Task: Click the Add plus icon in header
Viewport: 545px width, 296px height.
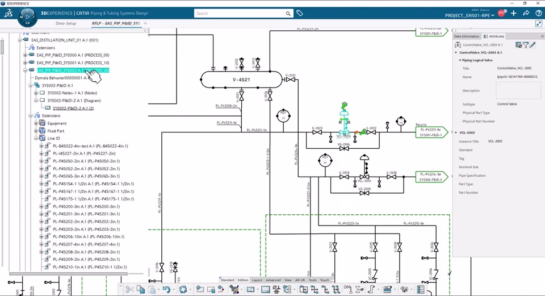Action: (514, 13)
